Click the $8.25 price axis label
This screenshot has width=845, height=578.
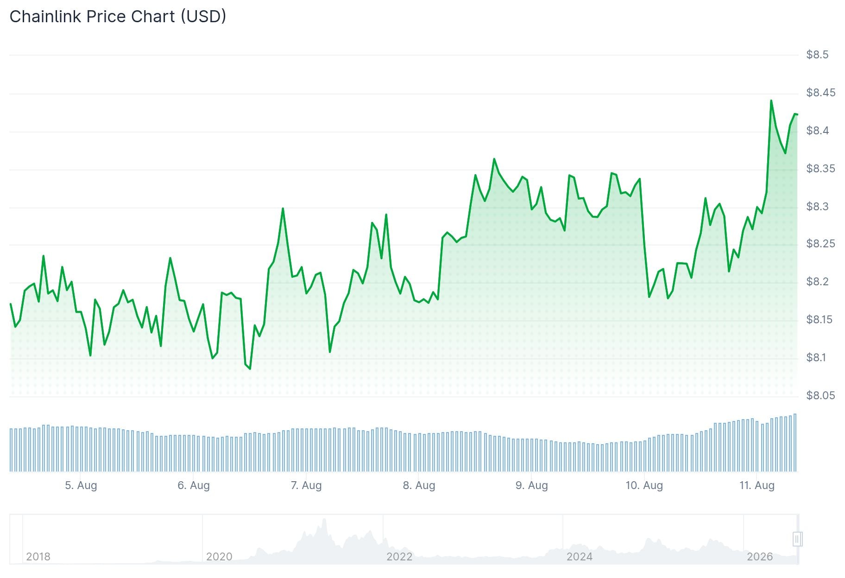tap(821, 244)
